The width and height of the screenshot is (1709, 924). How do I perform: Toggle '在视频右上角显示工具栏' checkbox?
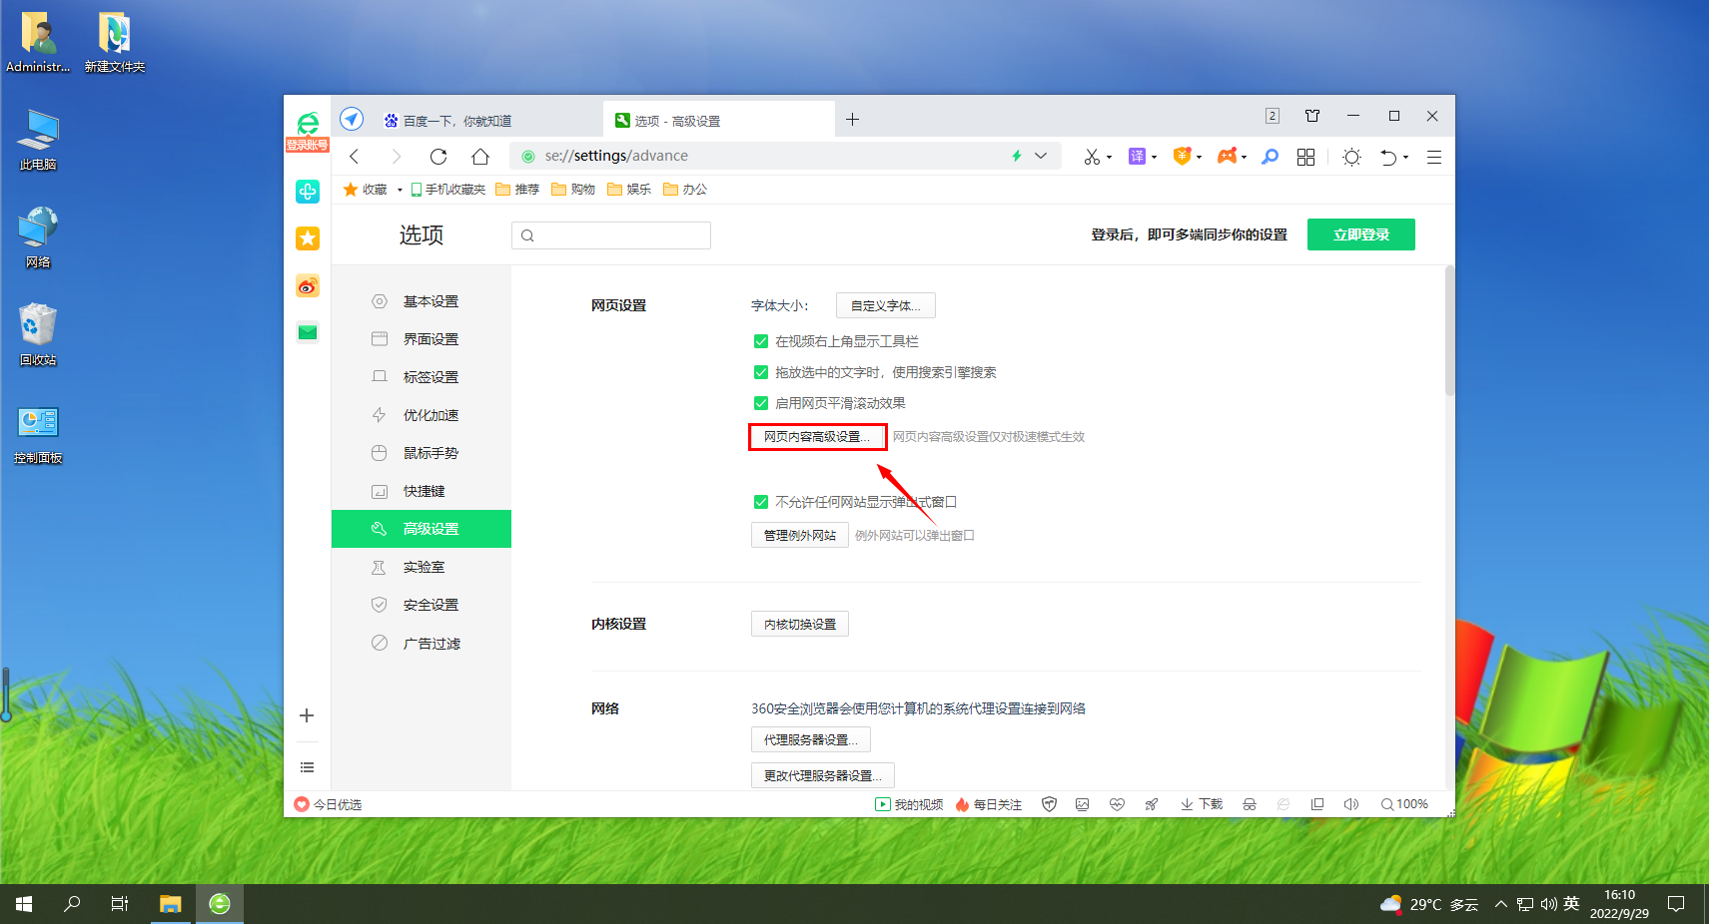(x=761, y=341)
